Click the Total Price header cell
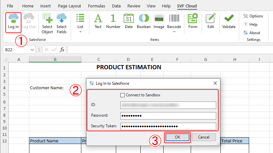The image size is (273, 153). (x=235, y=141)
